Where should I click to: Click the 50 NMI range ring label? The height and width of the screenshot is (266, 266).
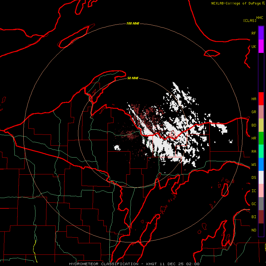point(133,78)
